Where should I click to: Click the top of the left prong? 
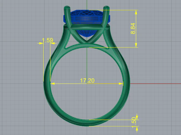point(67,7)
